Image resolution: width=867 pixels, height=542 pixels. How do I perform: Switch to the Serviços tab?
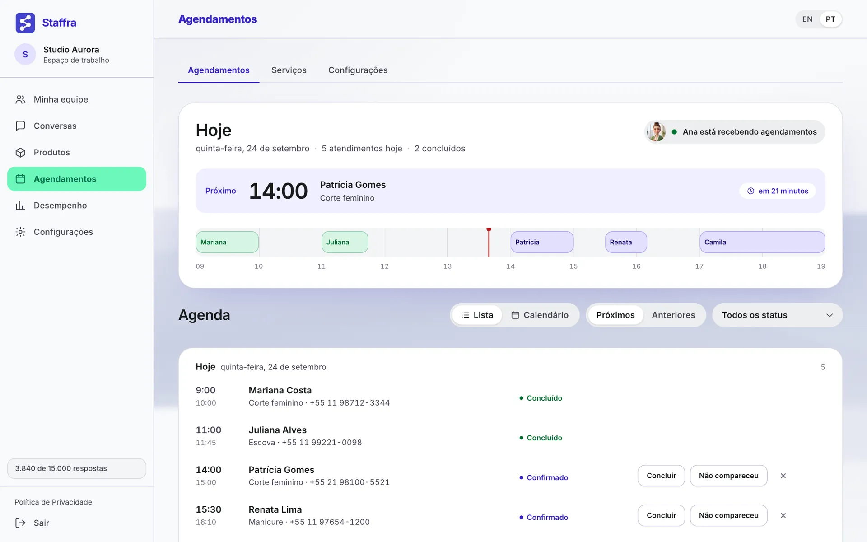(x=289, y=70)
